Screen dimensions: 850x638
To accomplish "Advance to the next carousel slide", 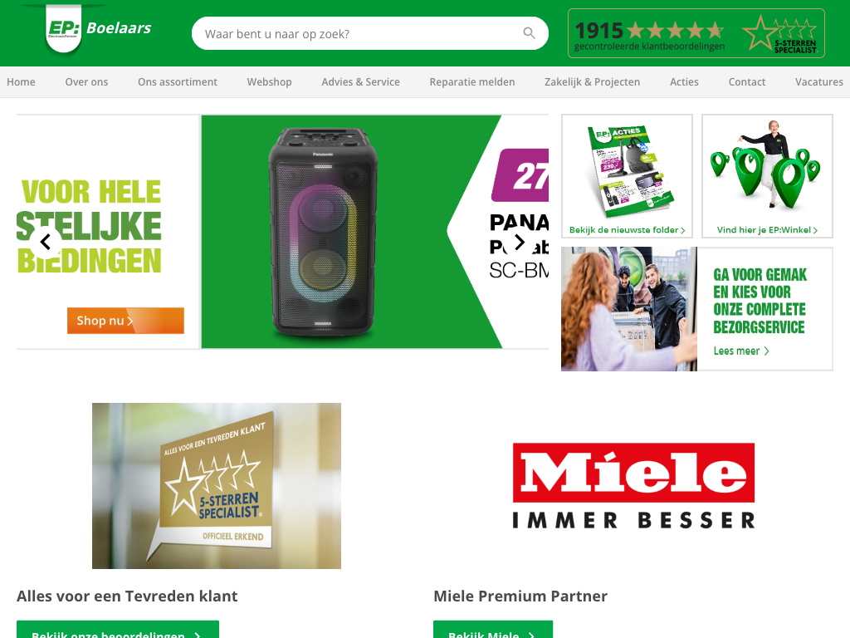I will [x=520, y=242].
